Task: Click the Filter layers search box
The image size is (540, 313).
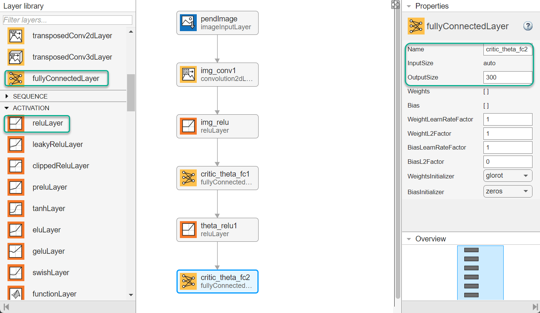Action: pos(67,20)
